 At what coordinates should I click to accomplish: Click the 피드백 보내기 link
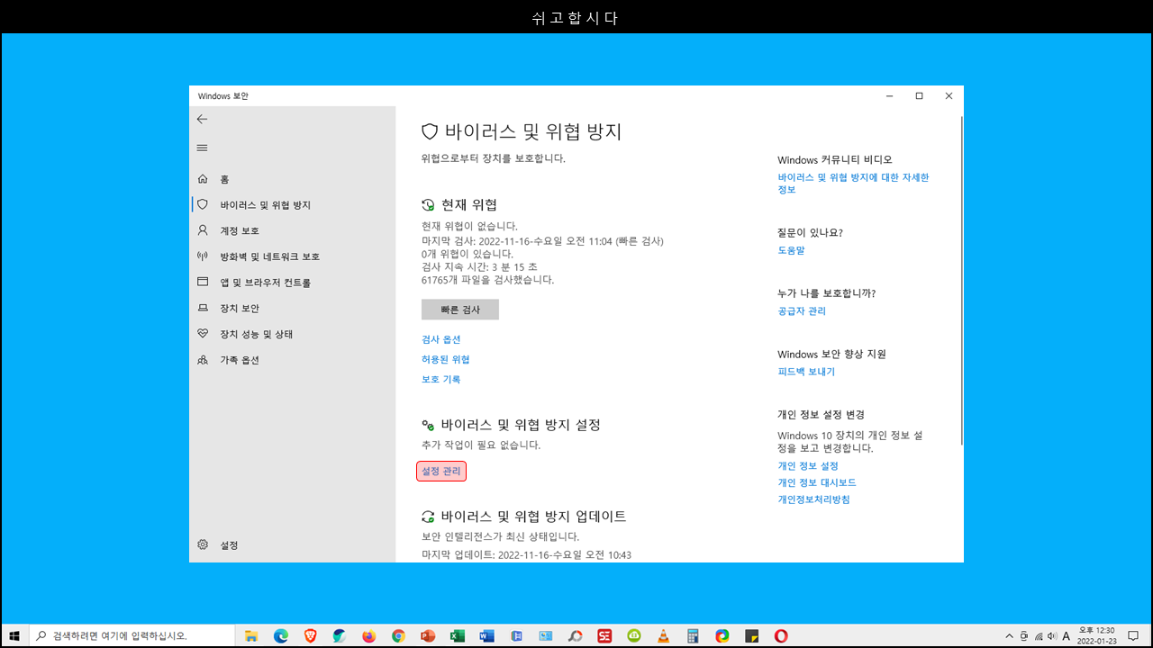pos(806,371)
